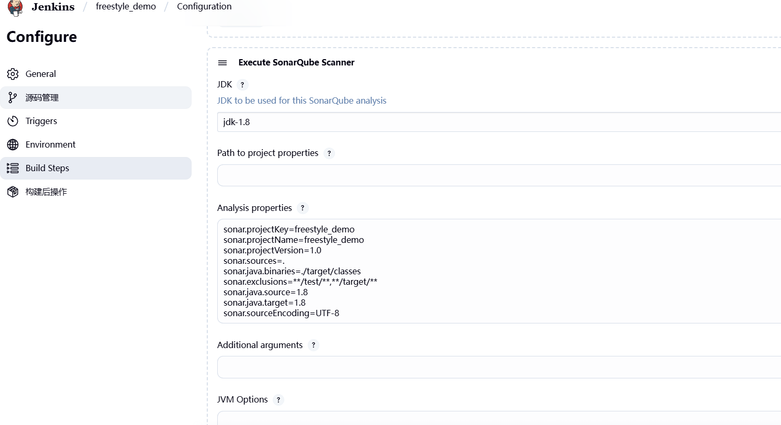Click the post-build actions cube icon

click(13, 192)
